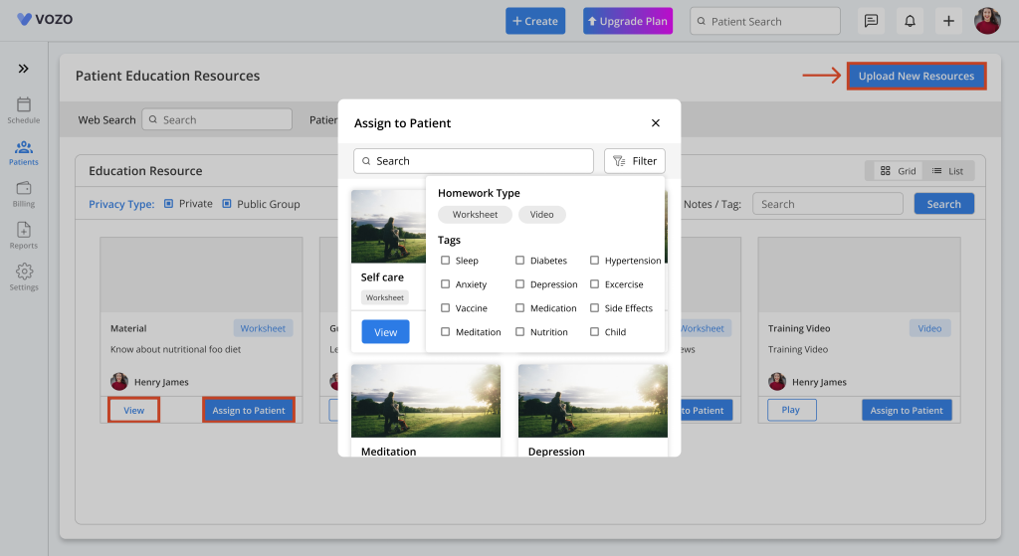Select the Worksheet homework type chip
This screenshot has width=1019, height=556.
pyautogui.click(x=475, y=215)
